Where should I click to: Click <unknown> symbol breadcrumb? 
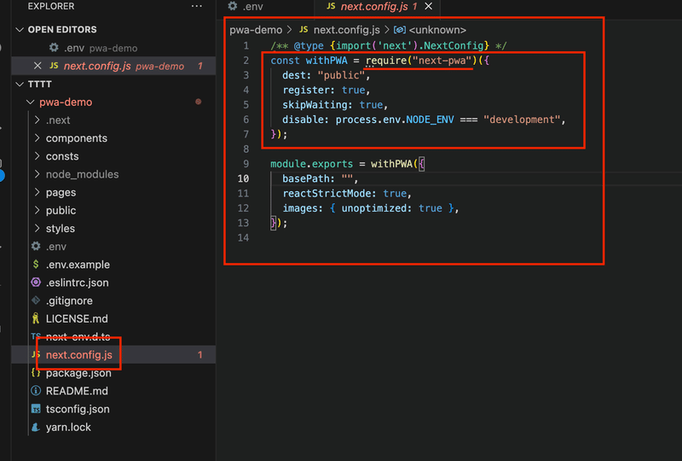tap(437, 30)
